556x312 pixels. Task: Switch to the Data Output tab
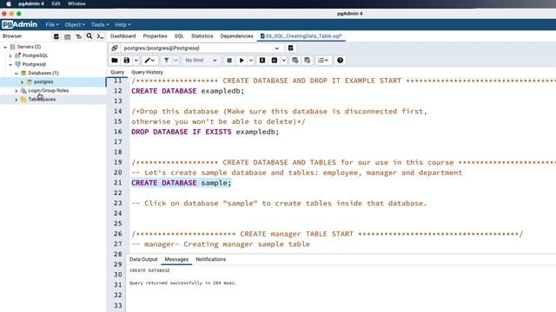coord(143,259)
